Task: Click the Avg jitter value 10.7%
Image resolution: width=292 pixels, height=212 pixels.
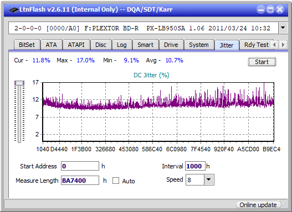Action: tap(175, 60)
